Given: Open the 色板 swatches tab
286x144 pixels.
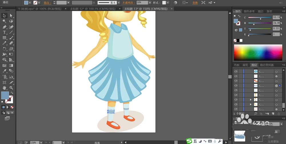Looking at the screenshot, I should (x=237, y=65).
